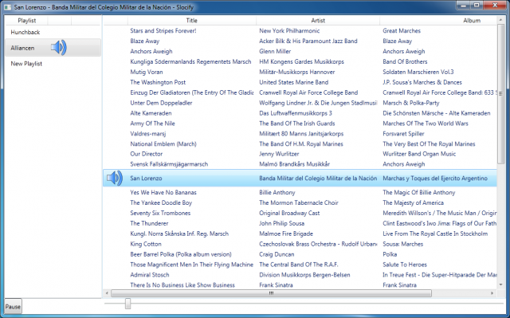The image size is (510, 318).
Task: Select 'National Emblem (March)' song
Action: pyautogui.click(x=163, y=144)
